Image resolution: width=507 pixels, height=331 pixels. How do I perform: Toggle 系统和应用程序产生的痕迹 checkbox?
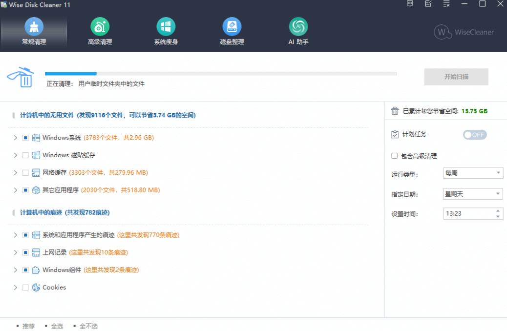[x=25, y=235]
